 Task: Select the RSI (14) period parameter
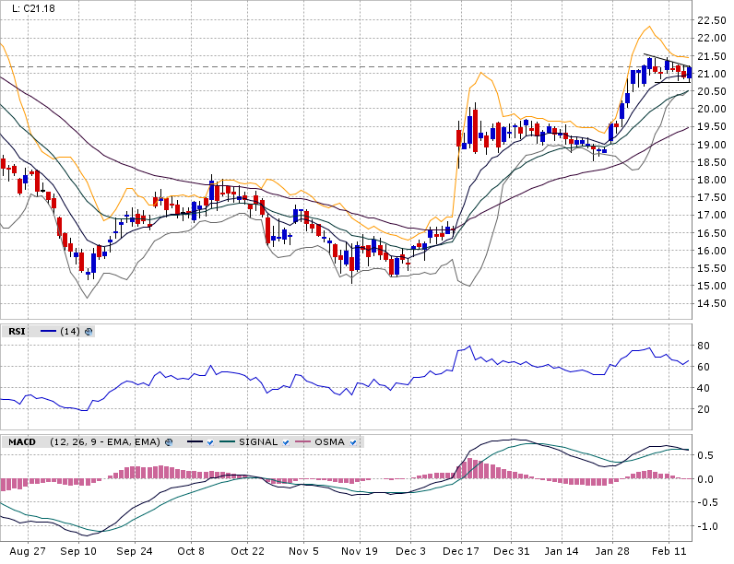(x=70, y=331)
